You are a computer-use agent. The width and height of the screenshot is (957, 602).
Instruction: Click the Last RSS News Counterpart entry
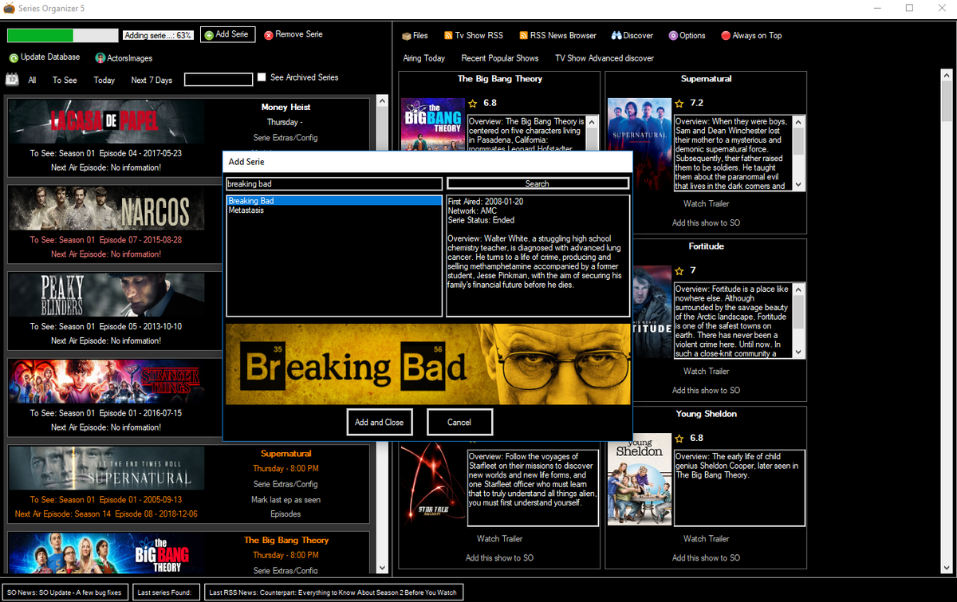[333, 592]
